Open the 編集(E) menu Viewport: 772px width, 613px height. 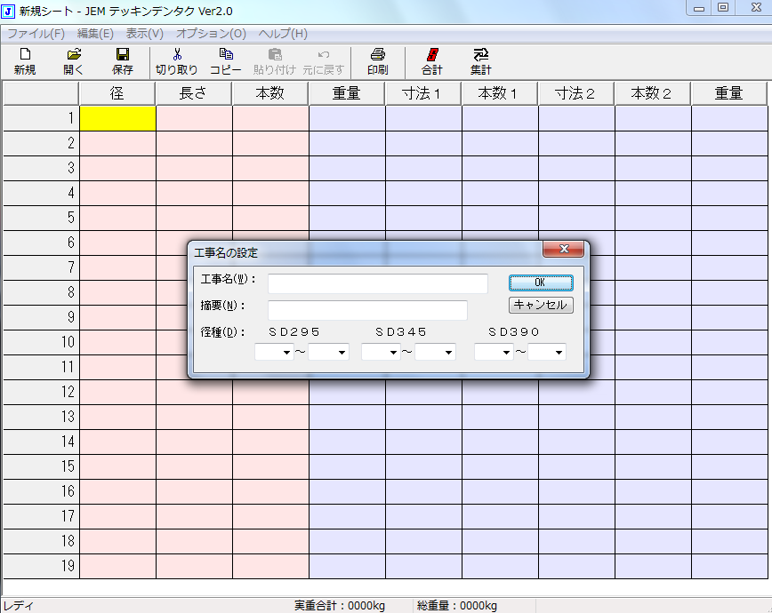(x=95, y=34)
